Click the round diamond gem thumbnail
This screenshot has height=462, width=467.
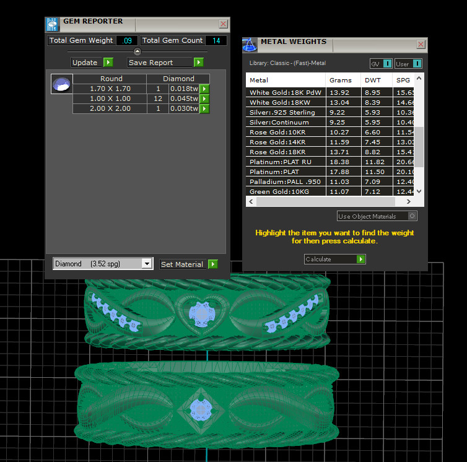coord(61,84)
